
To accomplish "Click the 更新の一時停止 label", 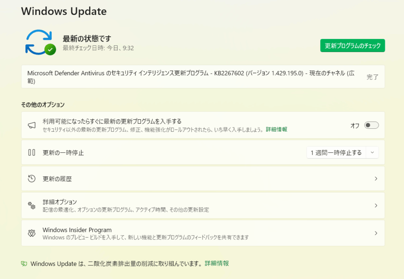I will pyautogui.click(x=63, y=153).
